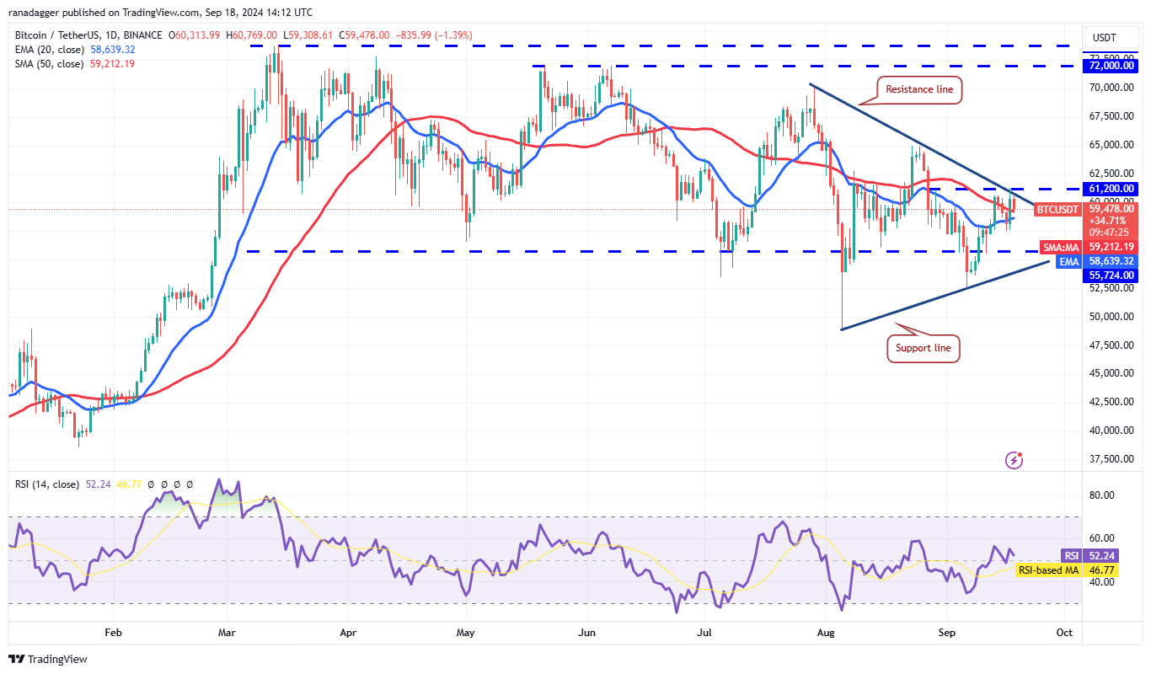This screenshot has width=1151, height=674.
Task: Click the O60,313.99 open price value
Action: 195,35
